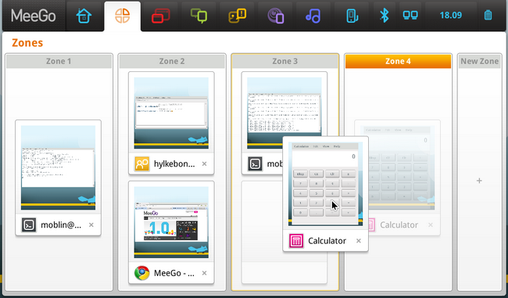Click terminal icon beside moblin@ in Zone 1
The height and width of the screenshot is (298, 508).
tap(29, 224)
